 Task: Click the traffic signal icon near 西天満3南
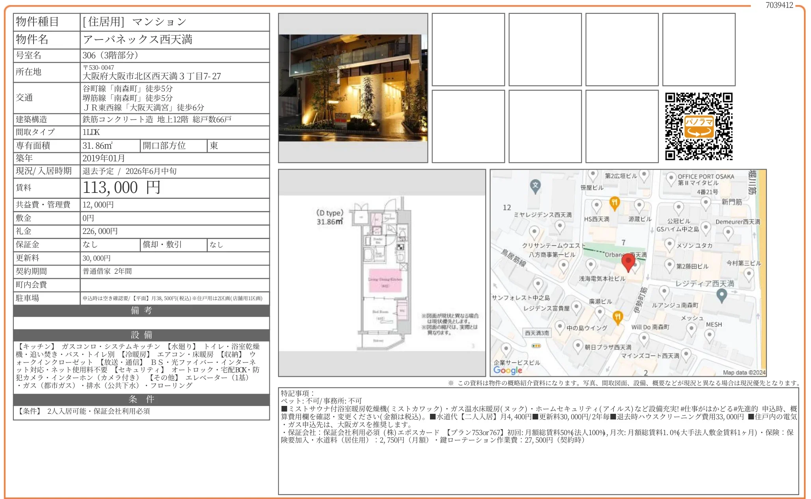[536, 346]
